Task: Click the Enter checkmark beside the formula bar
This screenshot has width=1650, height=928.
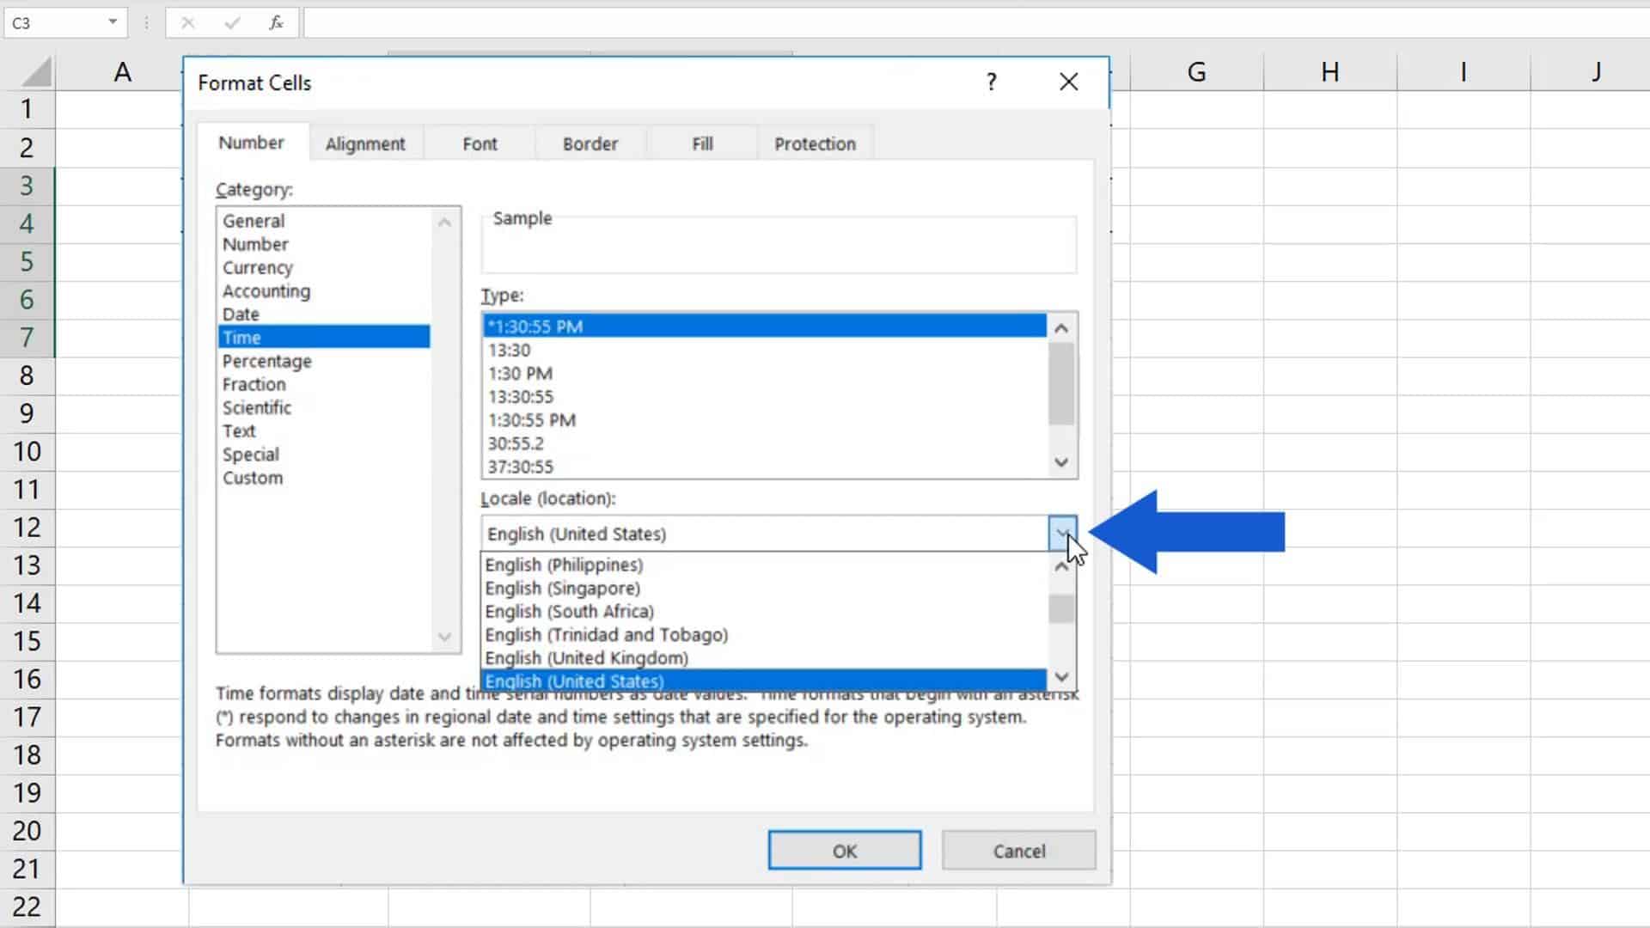Action: (x=232, y=23)
